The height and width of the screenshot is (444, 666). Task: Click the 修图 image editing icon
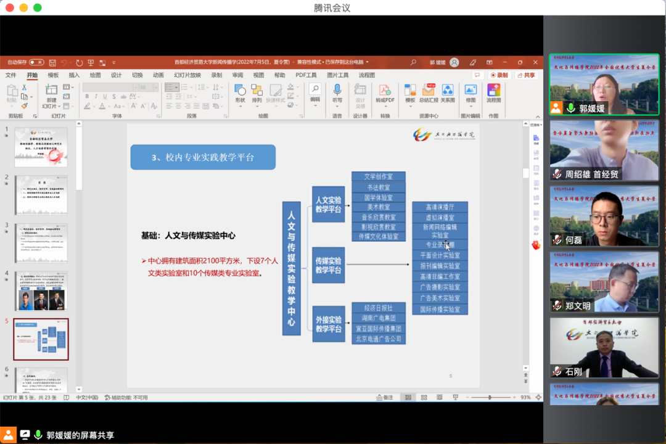[x=471, y=91]
